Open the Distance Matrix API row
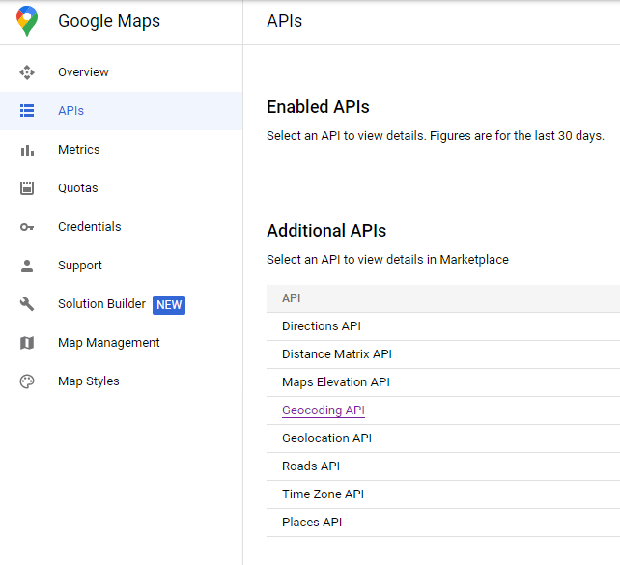 (443, 354)
